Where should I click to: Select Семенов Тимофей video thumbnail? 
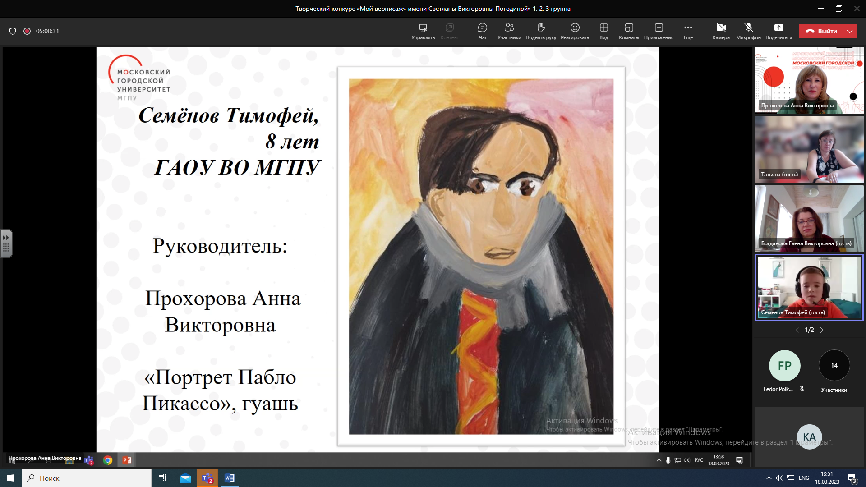point(809,287)
